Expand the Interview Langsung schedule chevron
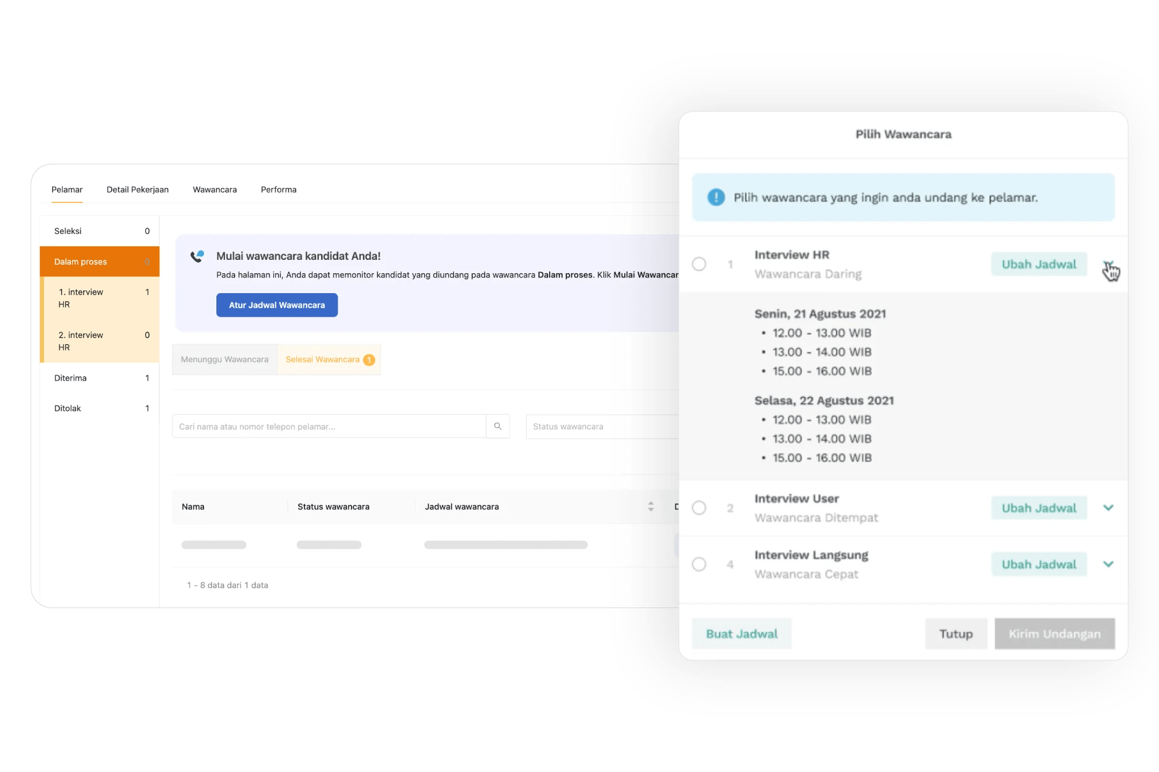1159x772 pixels. pyautogui.click(x=1108, y=564)
